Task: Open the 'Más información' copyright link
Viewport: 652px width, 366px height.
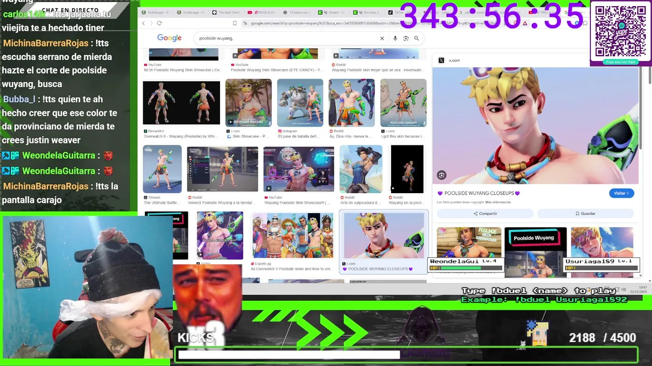Action: 498,202
